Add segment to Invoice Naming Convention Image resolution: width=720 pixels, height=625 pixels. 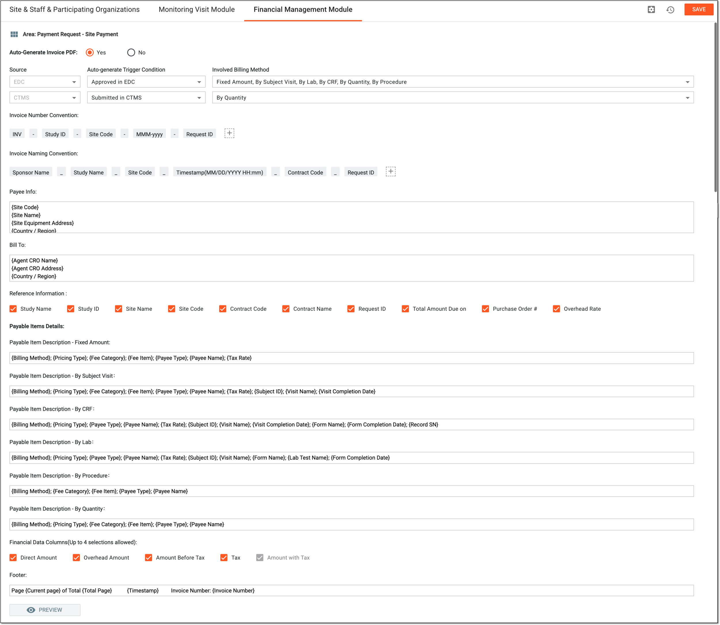(390, 172)
